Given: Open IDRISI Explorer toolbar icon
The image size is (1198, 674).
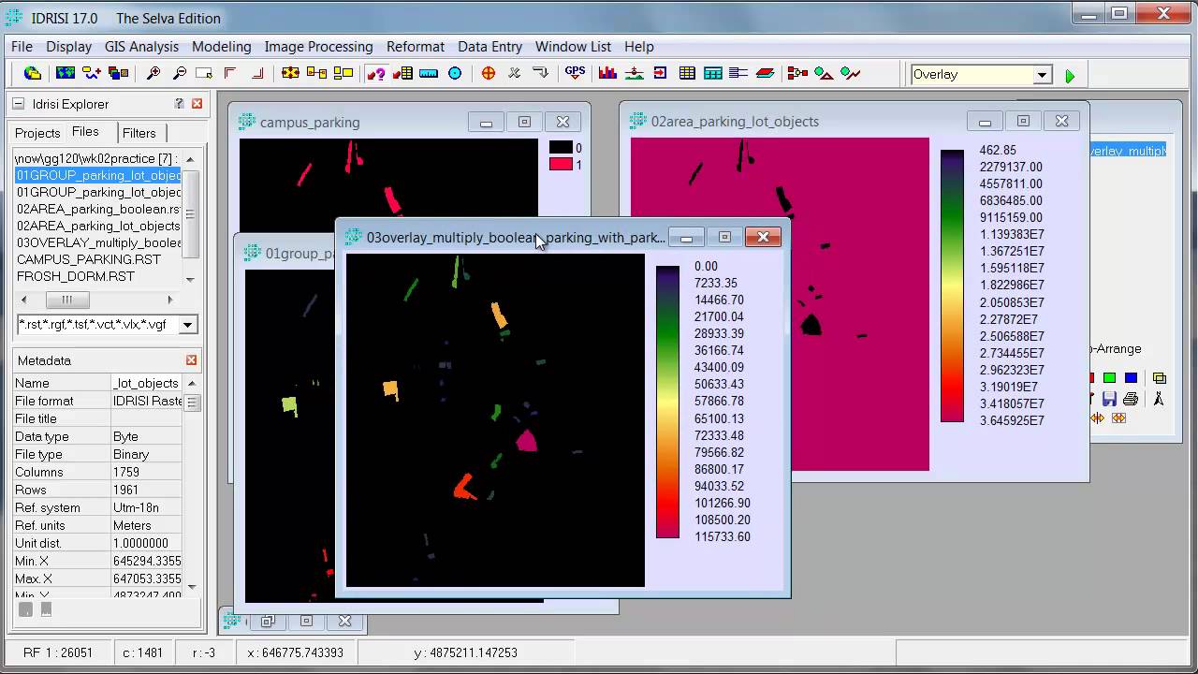Looking at the screenshot, I should tap(33, 73).
